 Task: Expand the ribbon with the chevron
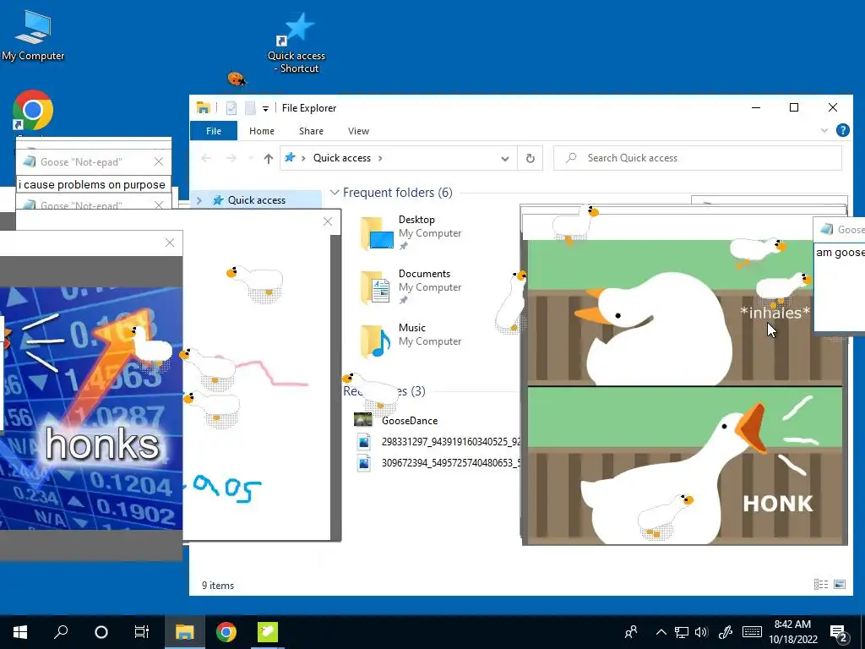[x=824, y=131]
